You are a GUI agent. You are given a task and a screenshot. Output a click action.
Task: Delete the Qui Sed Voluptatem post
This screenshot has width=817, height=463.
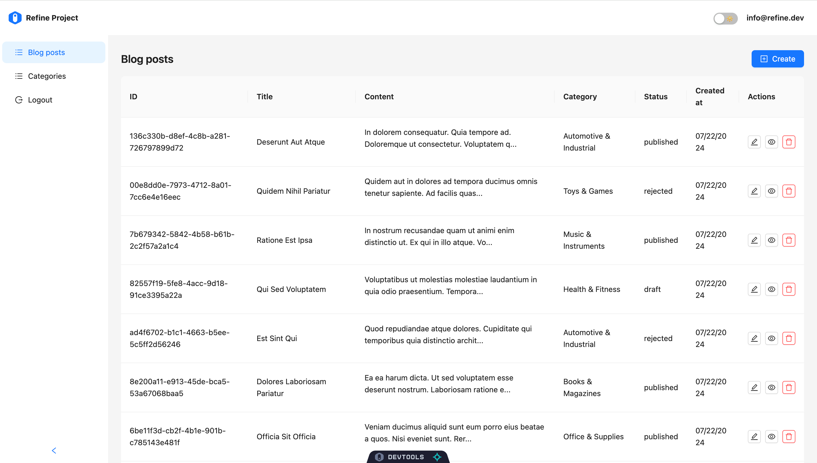(788, 289)
